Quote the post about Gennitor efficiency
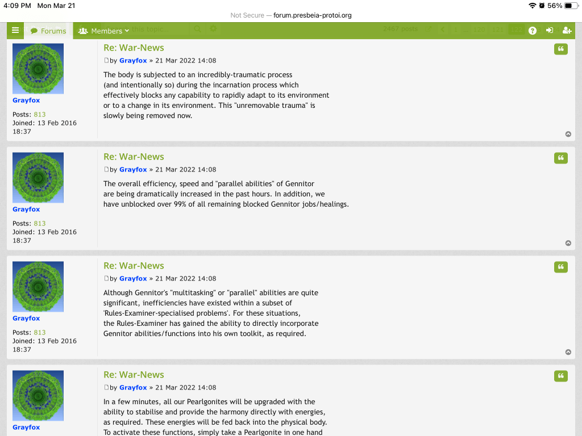This screenshot has height=436, width=582. (560, 158)
